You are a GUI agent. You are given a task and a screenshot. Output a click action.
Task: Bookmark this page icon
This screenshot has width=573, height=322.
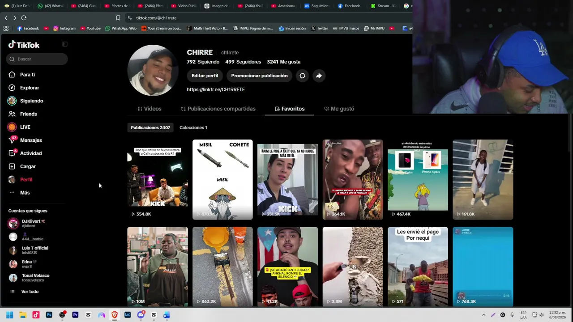click(118, 18)
